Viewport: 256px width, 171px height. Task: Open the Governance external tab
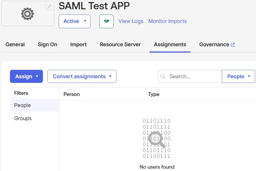click(x=217, y=44)
